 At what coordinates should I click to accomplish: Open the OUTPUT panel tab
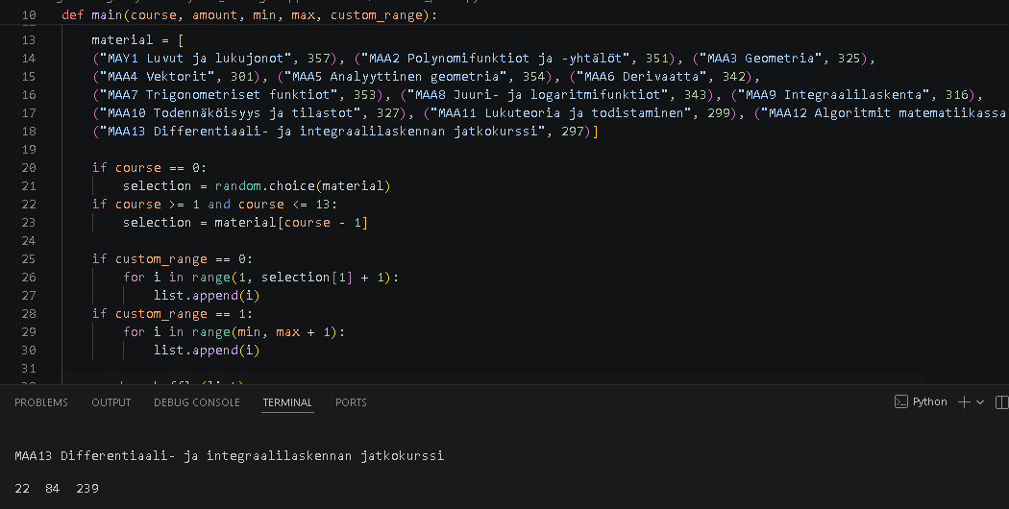point(111,402)
